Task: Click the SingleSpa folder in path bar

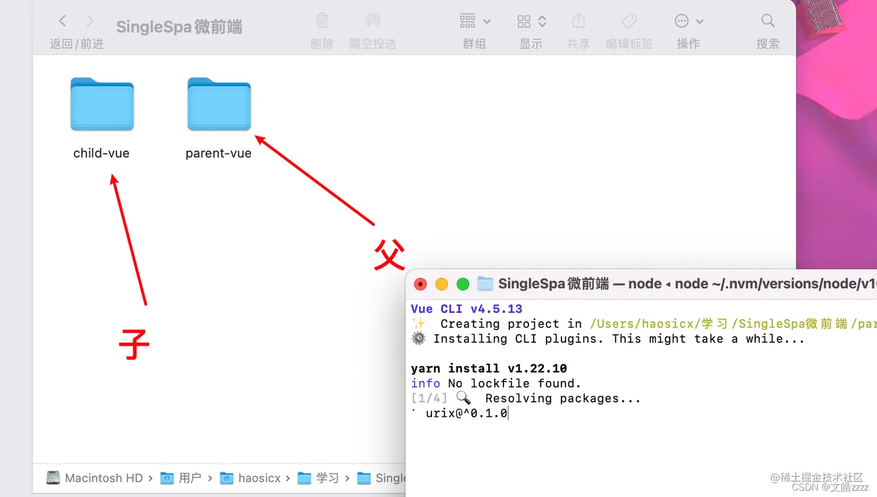Action: point(381,478)
